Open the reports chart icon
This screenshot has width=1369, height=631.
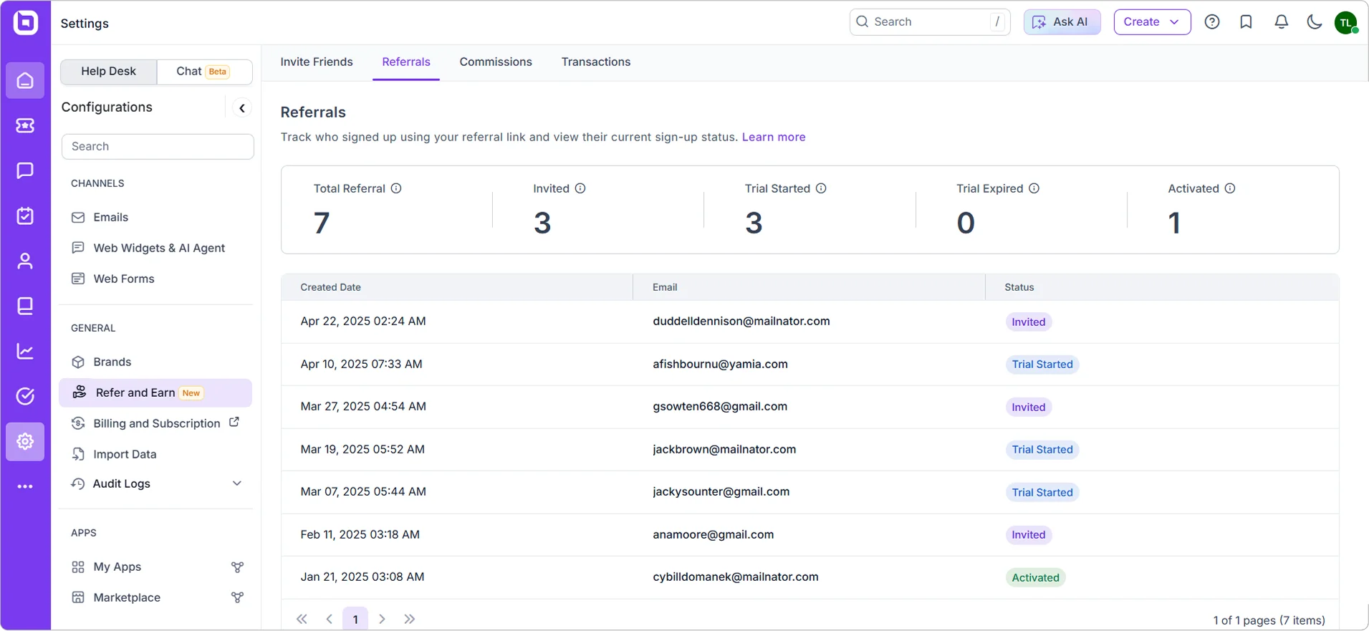click(25, 351)
